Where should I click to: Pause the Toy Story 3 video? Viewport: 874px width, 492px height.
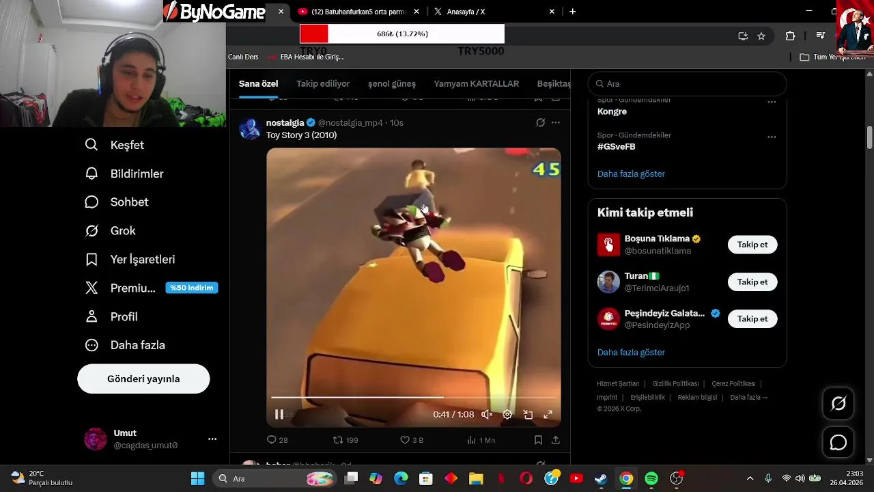click(279, 414)
